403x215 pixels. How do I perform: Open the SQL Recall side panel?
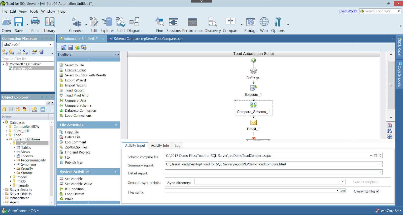tap(399, 47)
